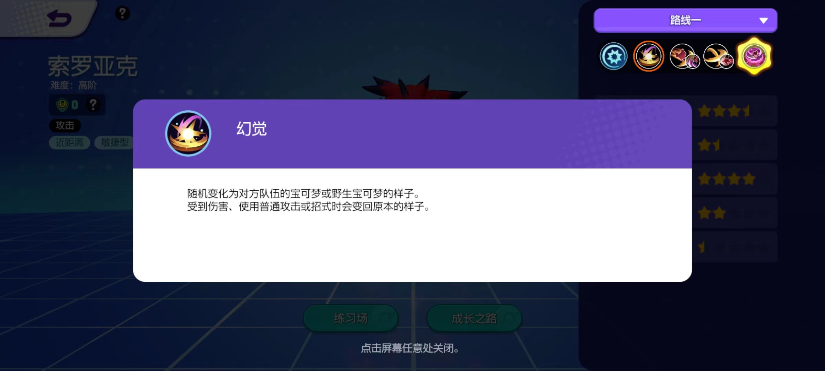This screenshot has width=825, height=371.
Task: Select the orange-ringed 幻觉 ability icon
Action: point(649,56)
